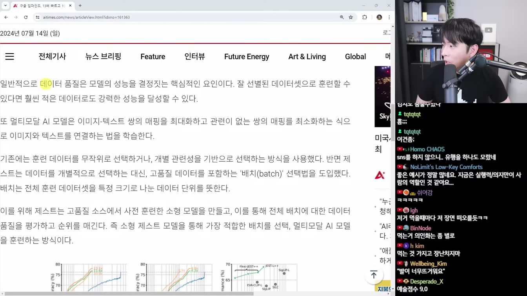Open the Art & Living menu item
This screenshot has height=296, width=527.
[307, 57]
